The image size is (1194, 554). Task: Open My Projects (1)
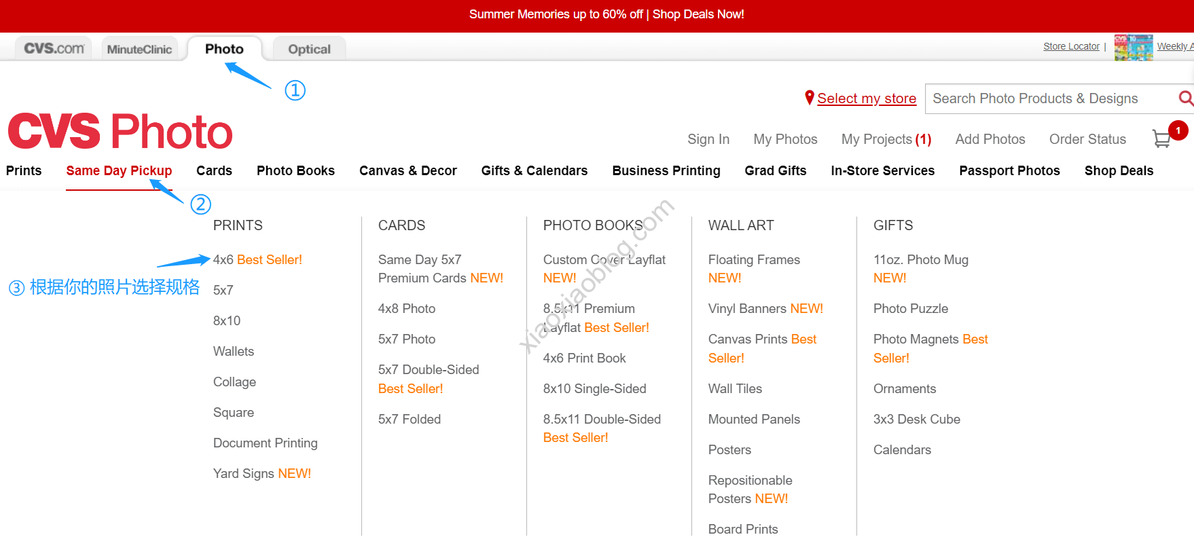coord(886,139)
